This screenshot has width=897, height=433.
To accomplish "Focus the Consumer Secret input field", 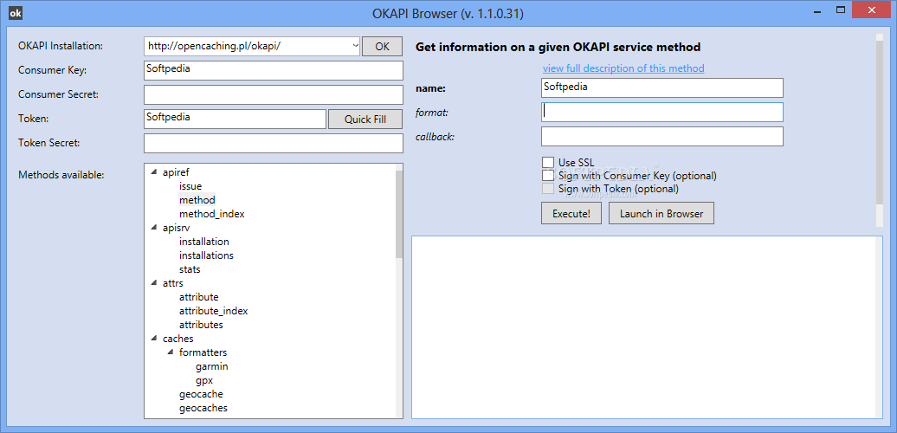I will 274,95.
